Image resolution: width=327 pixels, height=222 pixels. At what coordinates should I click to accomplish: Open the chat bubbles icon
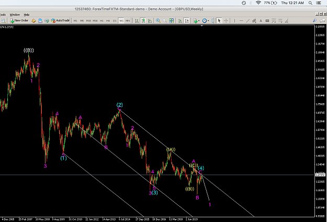322,20
